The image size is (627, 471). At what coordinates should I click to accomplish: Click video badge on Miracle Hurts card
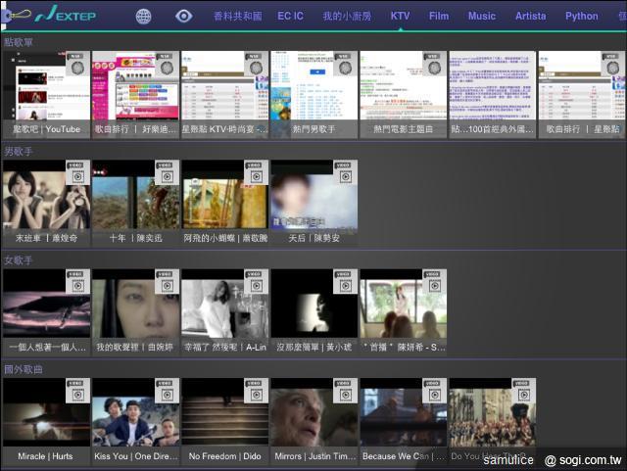[77, 391]
